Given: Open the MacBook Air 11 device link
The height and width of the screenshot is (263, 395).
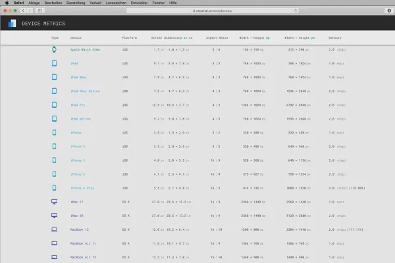Looking at the screenshot, I should (83, 243).
